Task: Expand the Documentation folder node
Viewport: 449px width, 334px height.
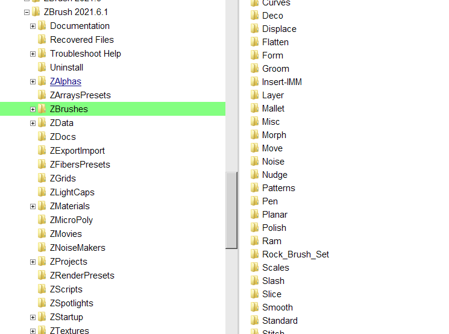Action: click(x=33, y=26)
